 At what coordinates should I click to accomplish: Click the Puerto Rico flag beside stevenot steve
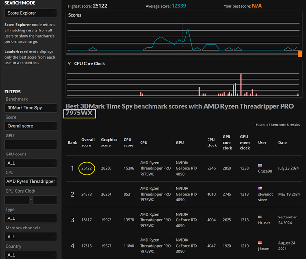[x=260, y=188]
